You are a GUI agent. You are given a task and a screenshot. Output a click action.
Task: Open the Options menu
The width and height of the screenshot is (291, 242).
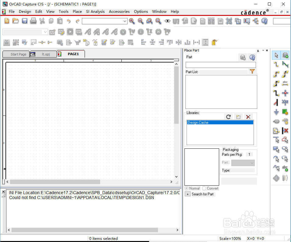[x=141, y=12]
